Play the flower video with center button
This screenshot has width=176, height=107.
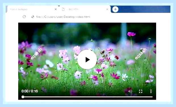click(x=87, y=59)
